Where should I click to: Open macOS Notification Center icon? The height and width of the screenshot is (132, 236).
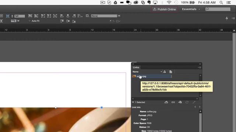click(229, 3)
